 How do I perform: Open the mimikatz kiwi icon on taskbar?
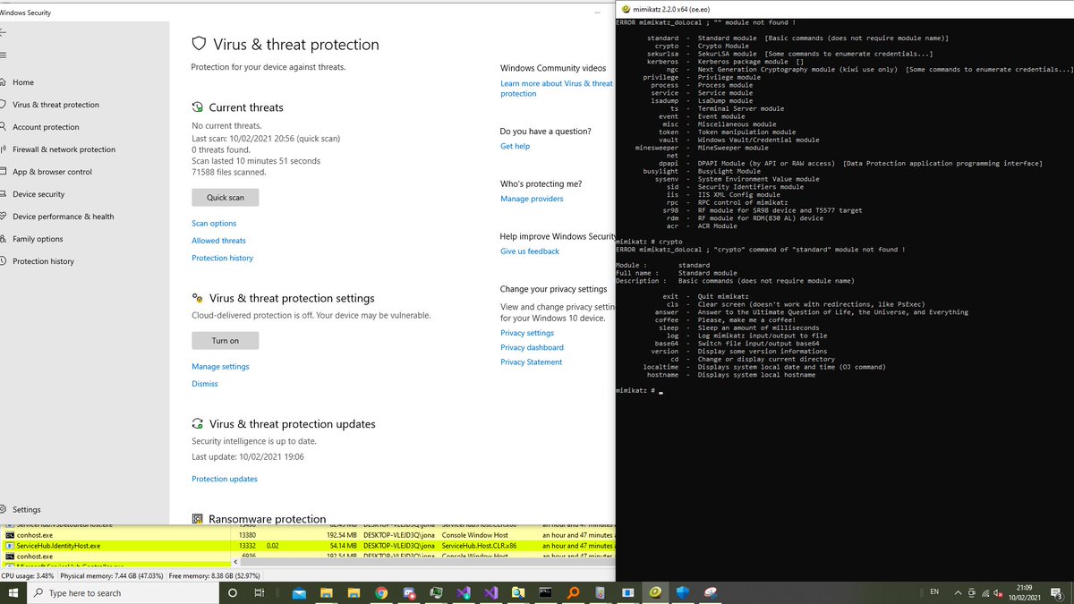click(656, 593)
